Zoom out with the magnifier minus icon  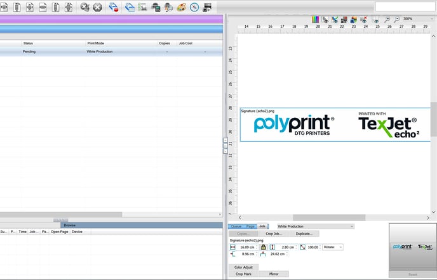pos(396,19)
